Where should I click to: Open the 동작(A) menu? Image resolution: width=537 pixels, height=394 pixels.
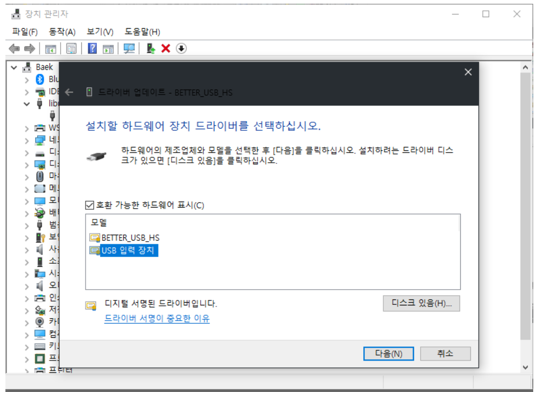pyautogui.click(x=62, y=32)
